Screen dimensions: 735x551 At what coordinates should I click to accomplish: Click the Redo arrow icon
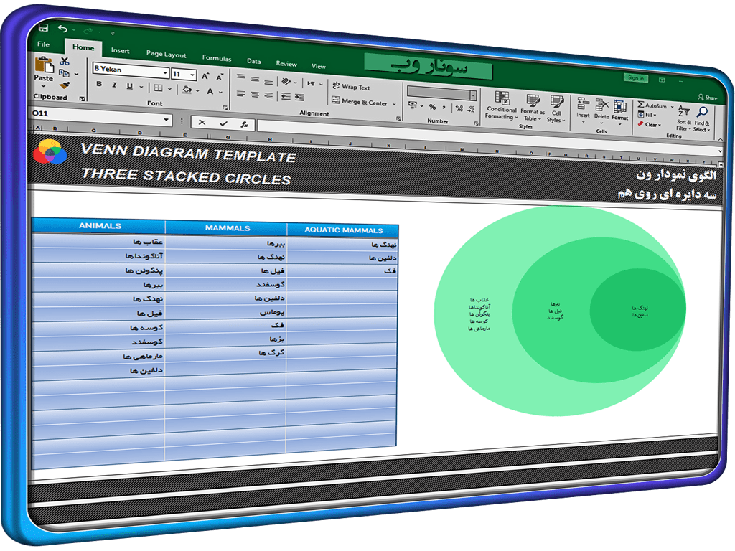[88, 31]
